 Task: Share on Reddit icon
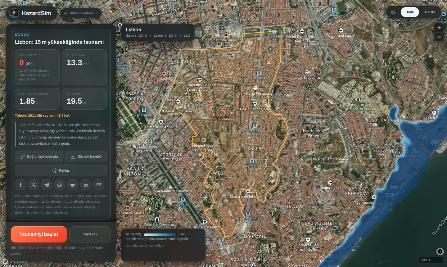tap(73, 185)
